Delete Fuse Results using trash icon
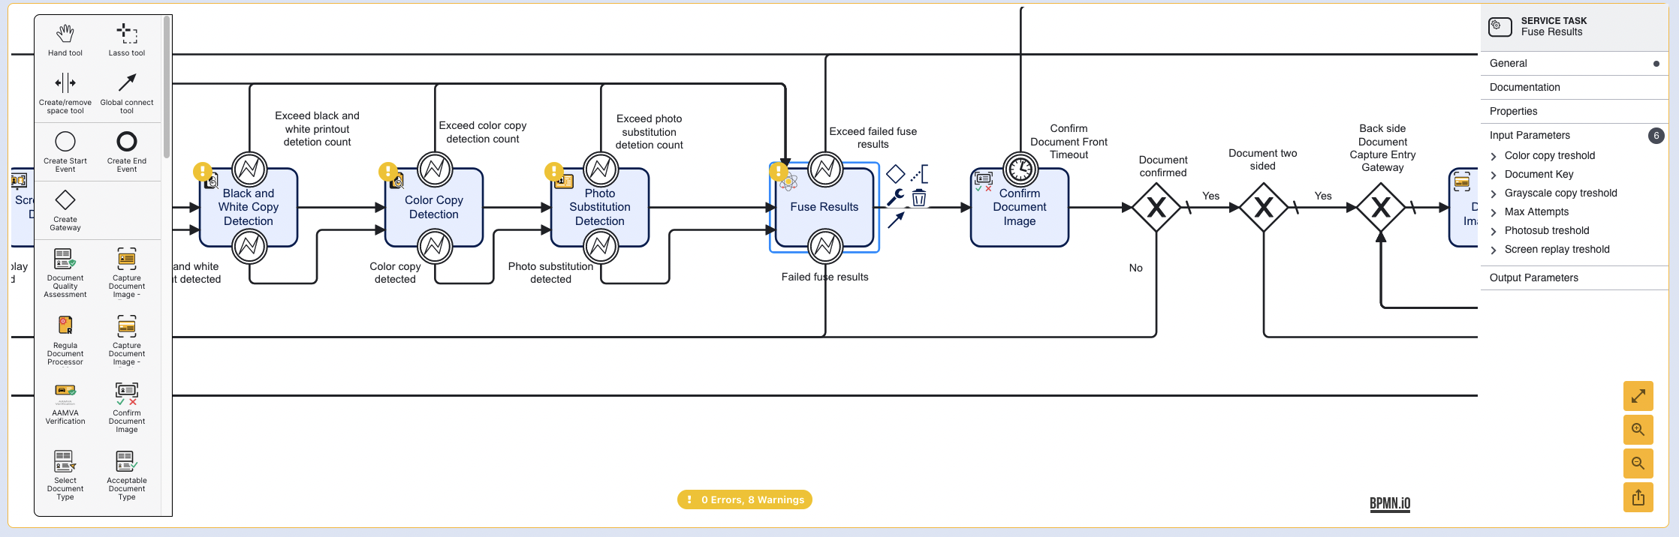This screenshot has width=1679, height=537. [x=919, y=198]
